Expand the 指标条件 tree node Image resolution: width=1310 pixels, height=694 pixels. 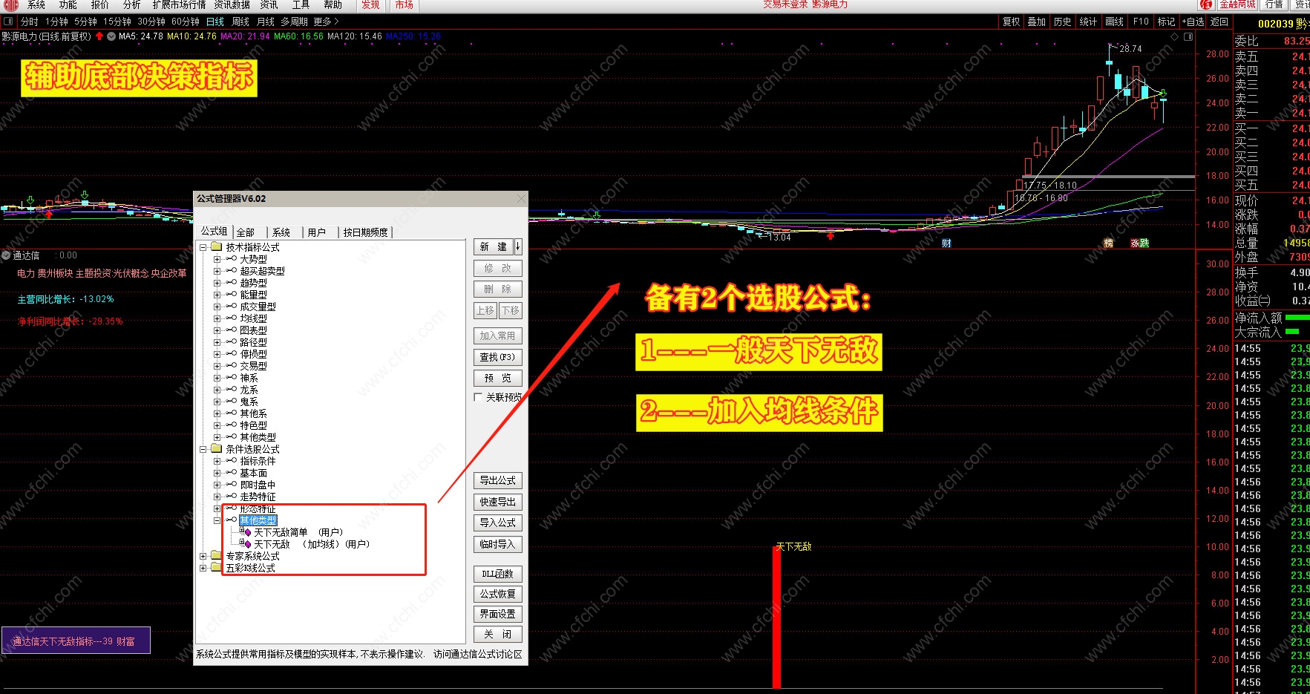coord(217,461)
